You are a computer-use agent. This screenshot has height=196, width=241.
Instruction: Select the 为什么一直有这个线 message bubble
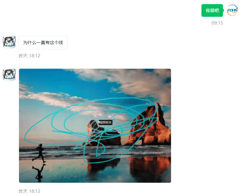point(43,42)
